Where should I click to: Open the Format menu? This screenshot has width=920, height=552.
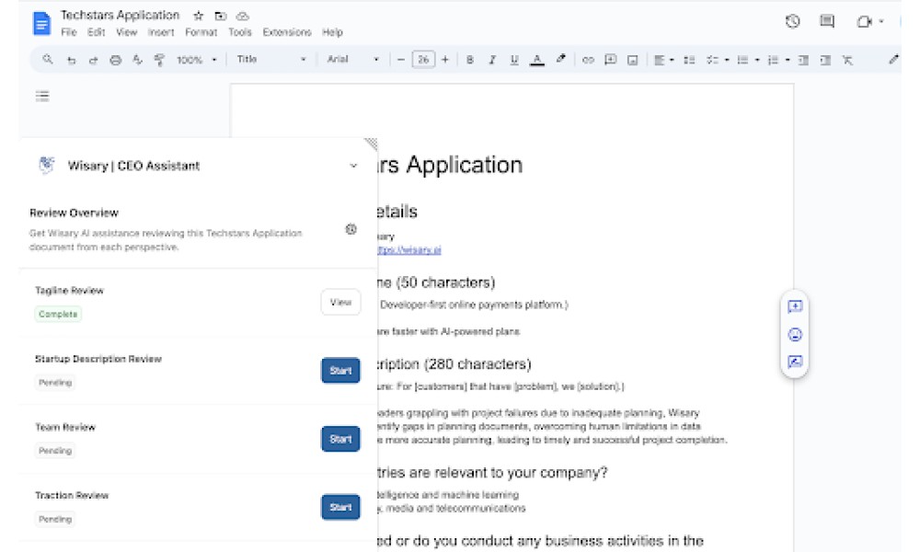tap(201, 32)
